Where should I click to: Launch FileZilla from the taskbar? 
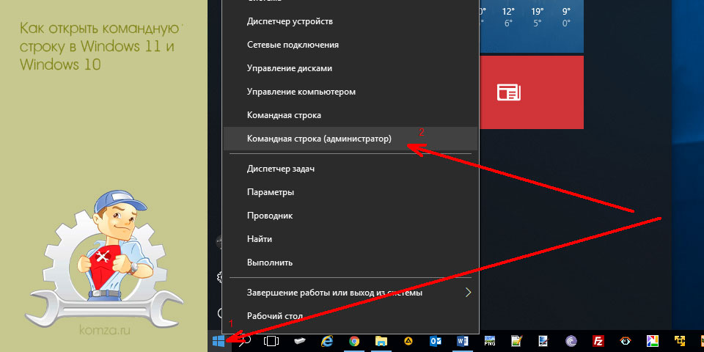tap(598, 341)
